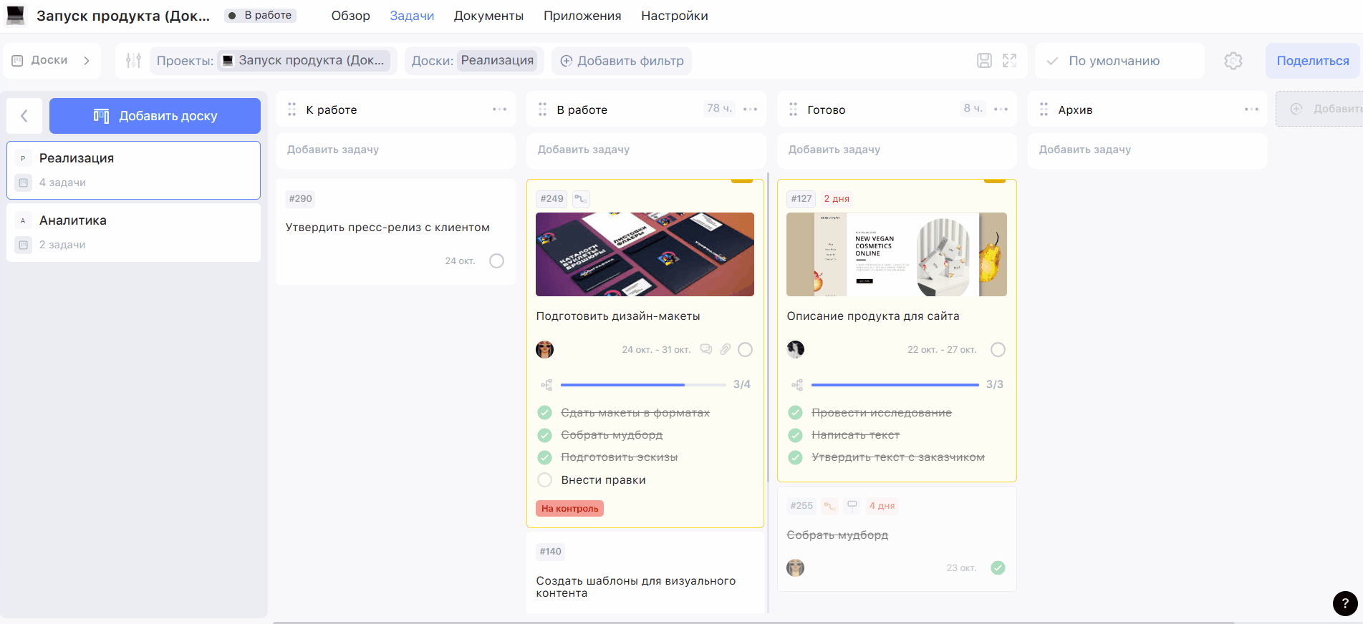Viewport: 1363px width, 624px height.
Task: Click the filter sliders icon
Action: click(x=133, y=61)
